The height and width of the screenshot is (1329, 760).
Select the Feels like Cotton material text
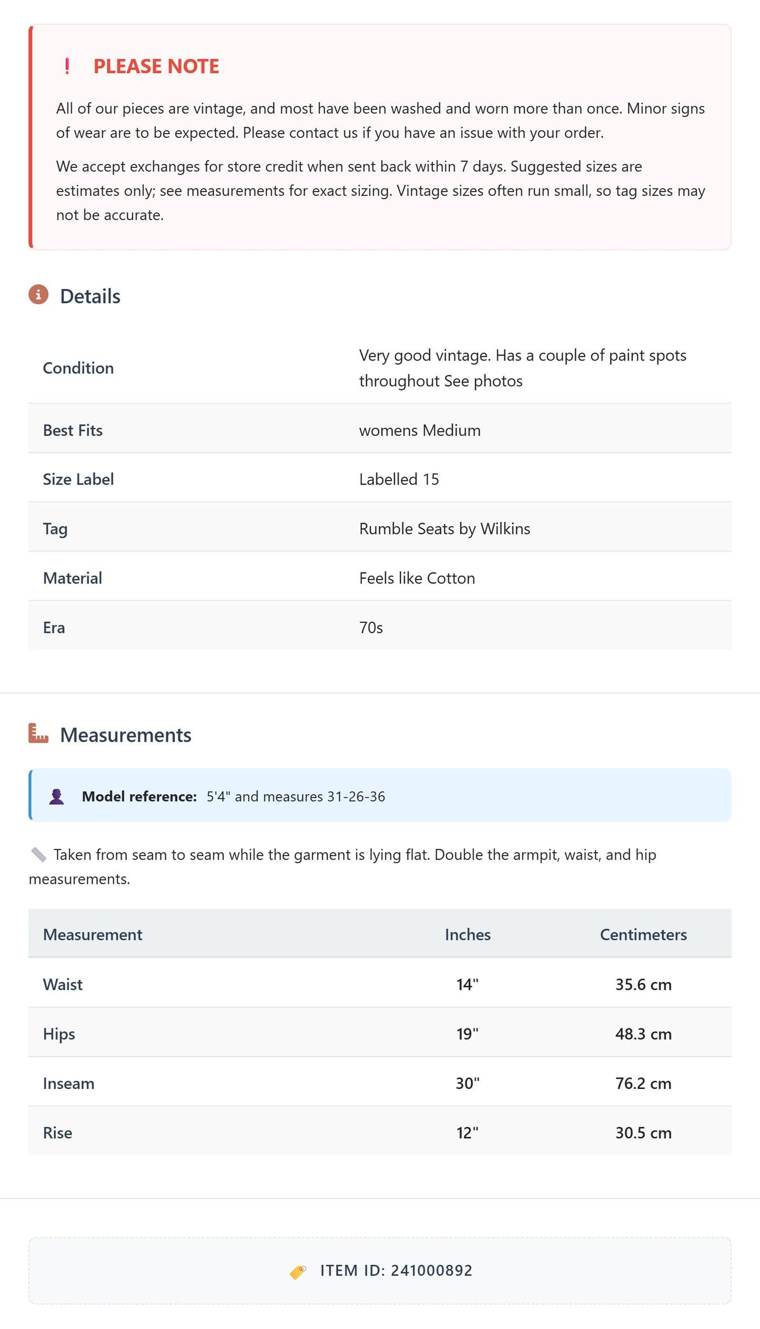(x=417, y=578)
